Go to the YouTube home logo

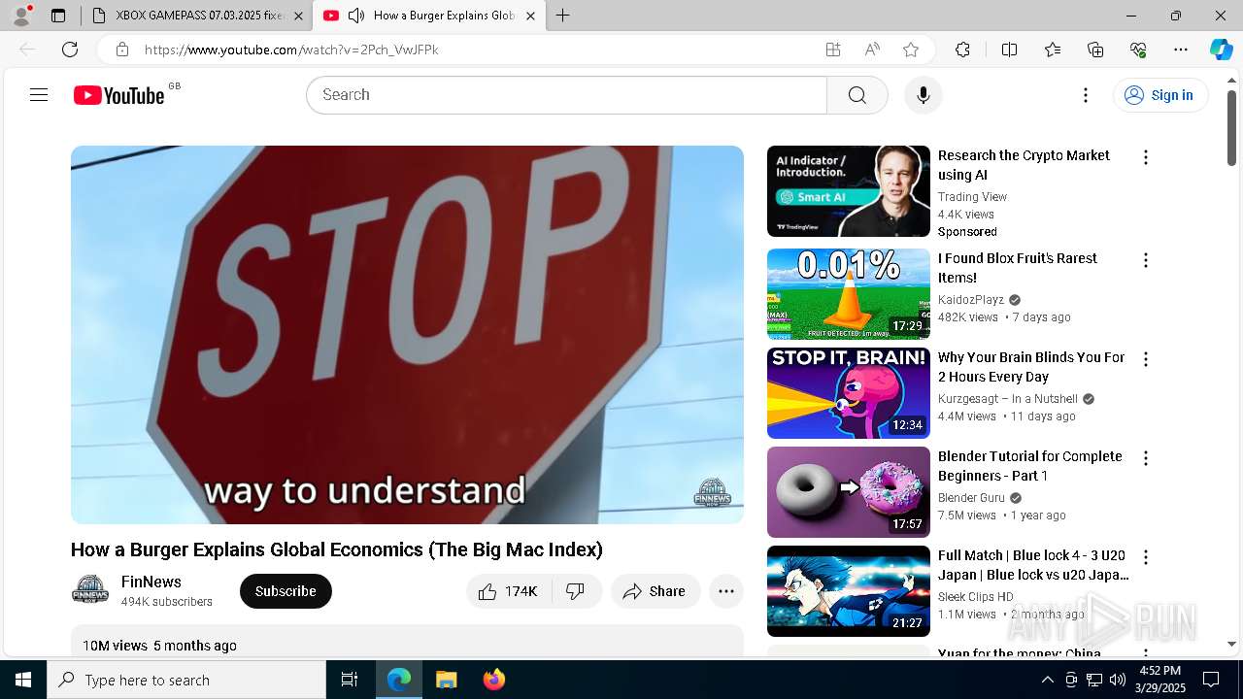[x=119, y=95]
